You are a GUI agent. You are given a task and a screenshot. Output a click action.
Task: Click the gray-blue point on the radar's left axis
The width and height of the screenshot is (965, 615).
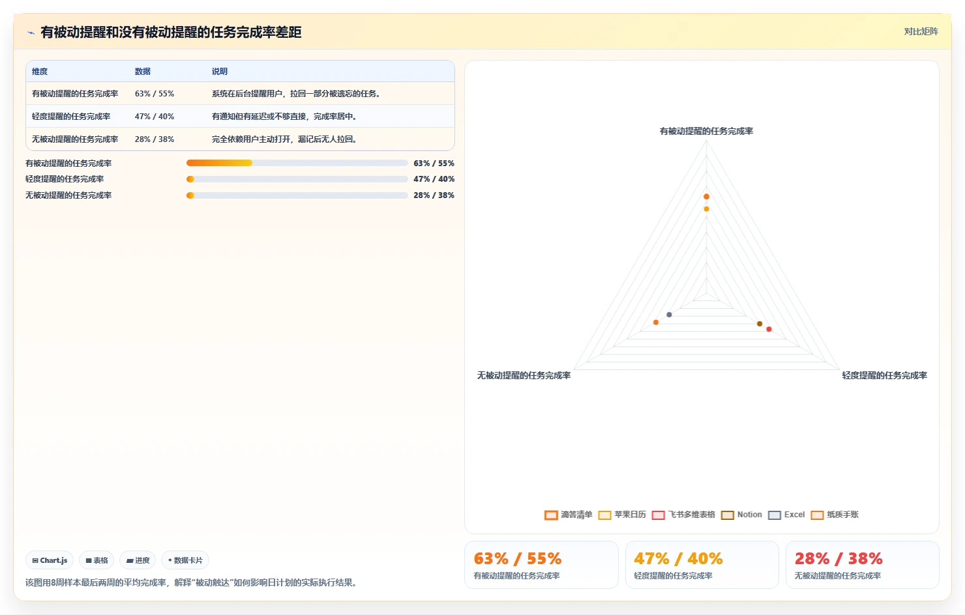(x=669, y=315)
